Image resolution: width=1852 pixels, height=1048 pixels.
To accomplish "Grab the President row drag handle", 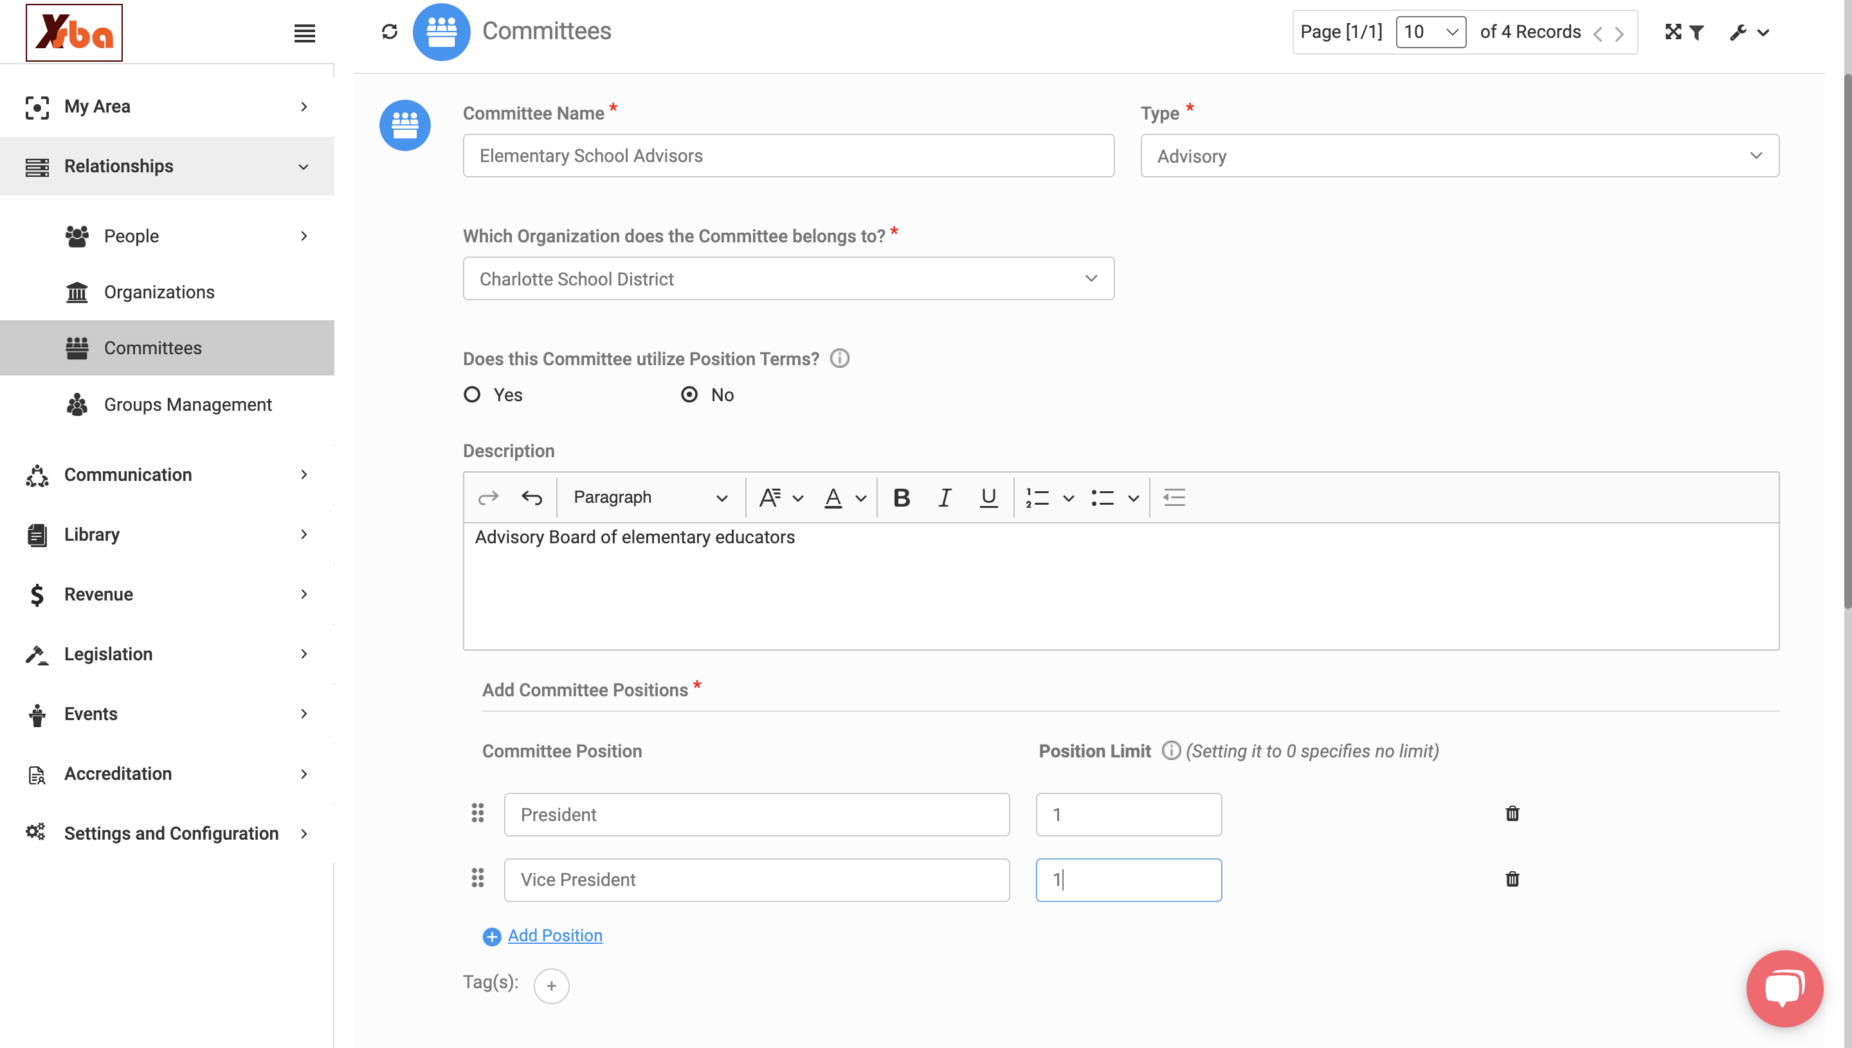I will 478,813.
